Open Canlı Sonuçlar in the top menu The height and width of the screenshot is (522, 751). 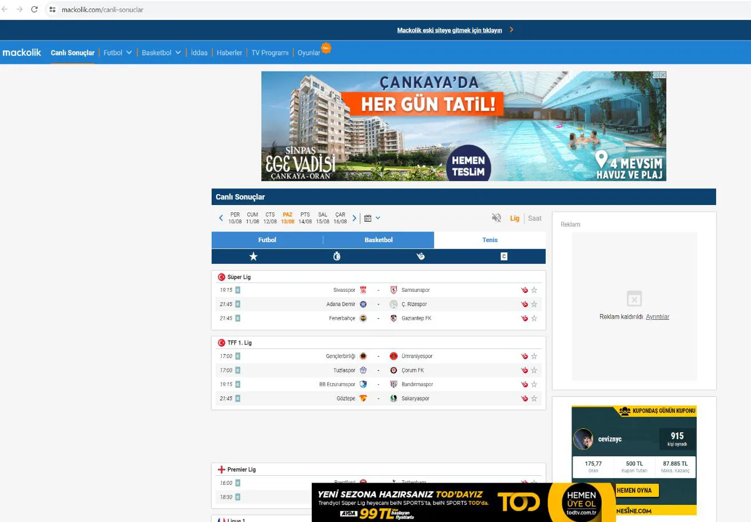click(73, 53)
